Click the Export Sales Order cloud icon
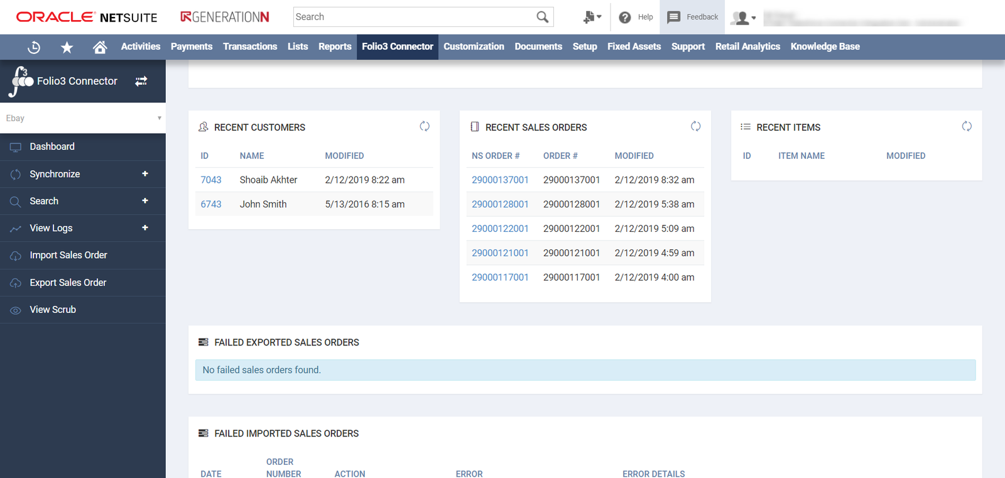Viewport: 1005px width, 478px height. coord(16,283)
